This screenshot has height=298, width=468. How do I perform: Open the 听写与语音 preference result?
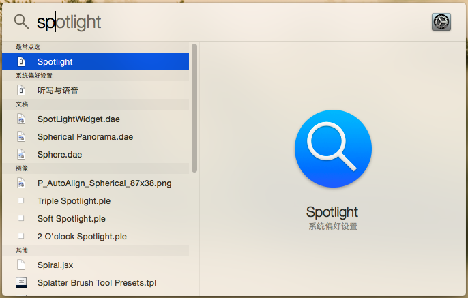click(96, 90)
